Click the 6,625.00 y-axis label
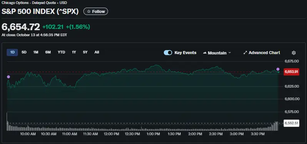This screenshot has height=144, width=307. (x=292, y=86)
